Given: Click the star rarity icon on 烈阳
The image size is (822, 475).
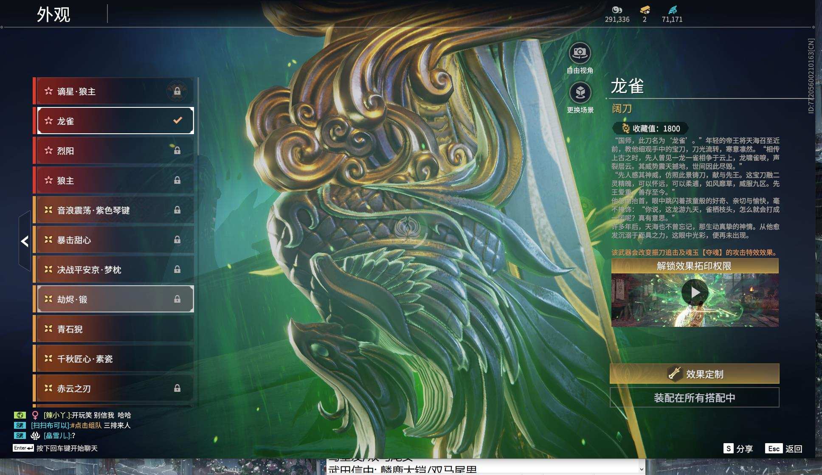Looking at the screenshot, I should coord(48,150).
